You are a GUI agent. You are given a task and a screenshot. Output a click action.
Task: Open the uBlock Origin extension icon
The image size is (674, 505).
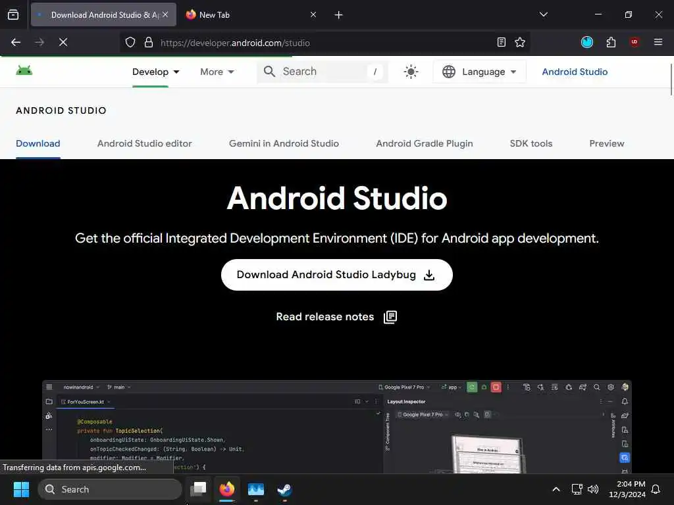click(635, 42)
